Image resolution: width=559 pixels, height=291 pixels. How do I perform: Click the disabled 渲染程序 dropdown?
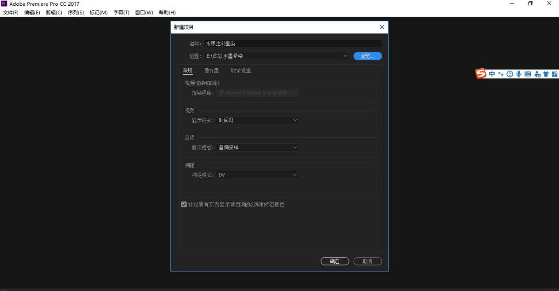point(258,93)
